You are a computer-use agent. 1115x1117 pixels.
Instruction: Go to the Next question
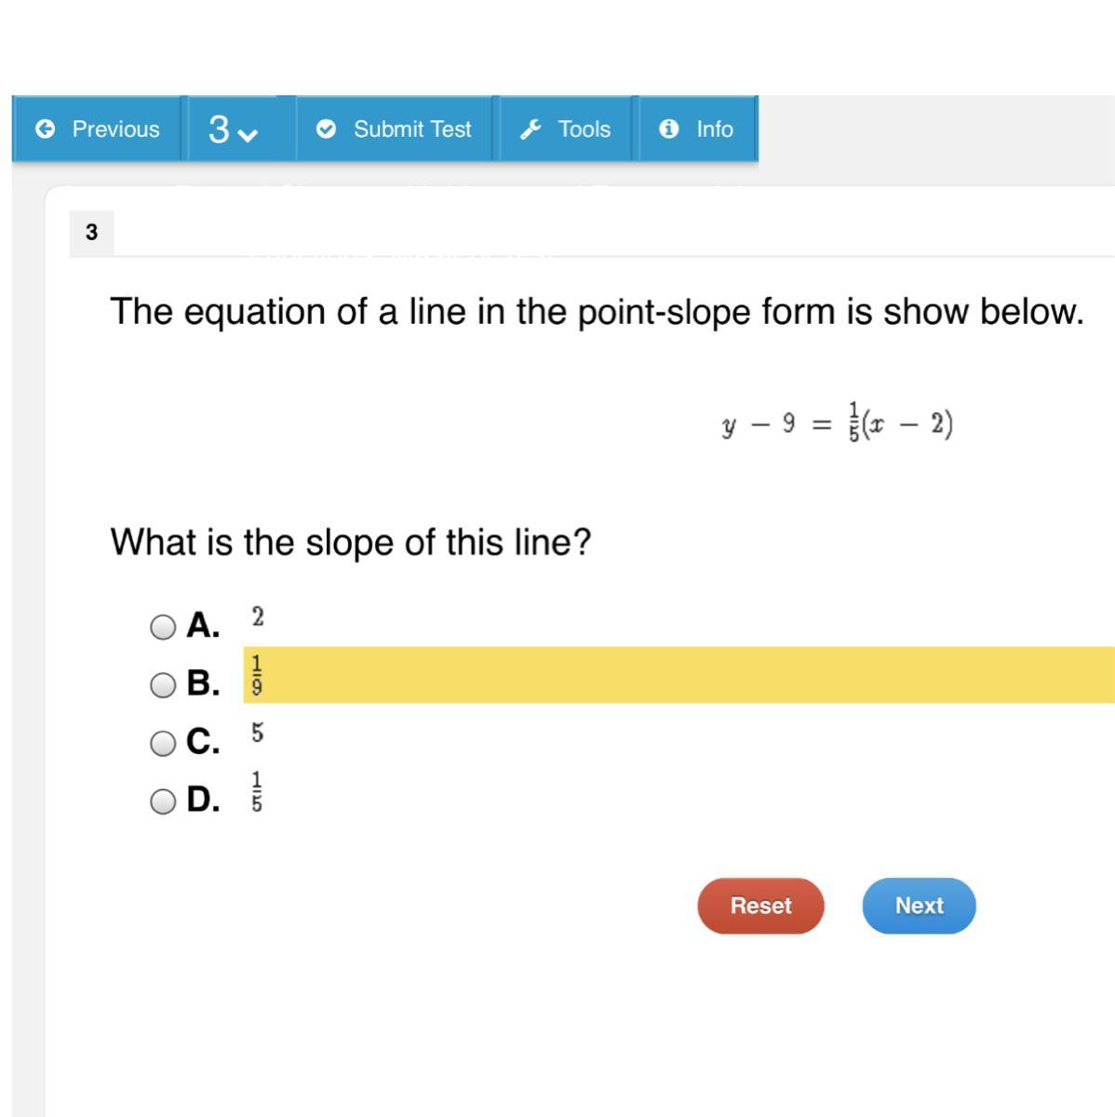point(919,906)
